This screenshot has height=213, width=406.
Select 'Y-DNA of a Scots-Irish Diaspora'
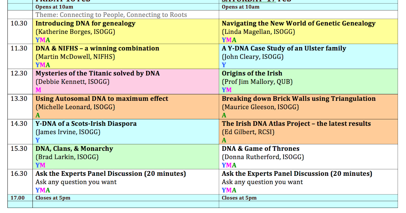[x=86, y=123]
